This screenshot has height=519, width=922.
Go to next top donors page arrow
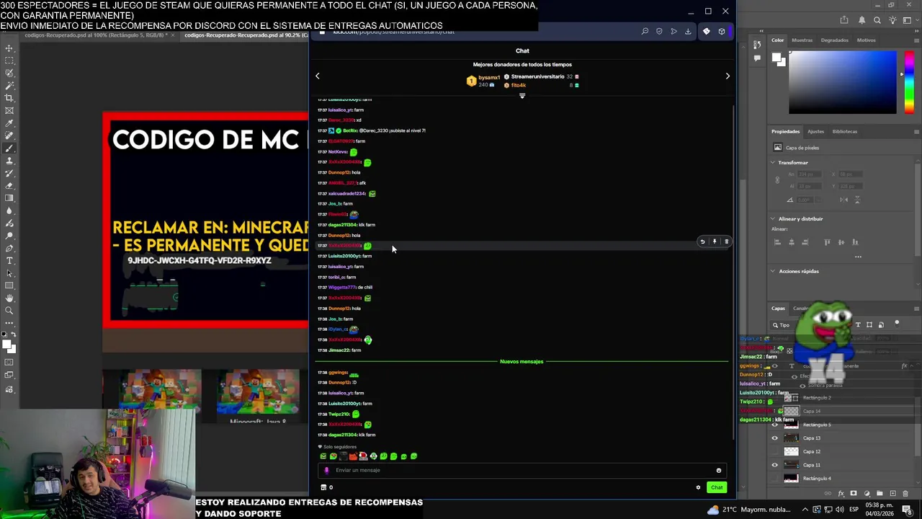[x=728, y=76]
